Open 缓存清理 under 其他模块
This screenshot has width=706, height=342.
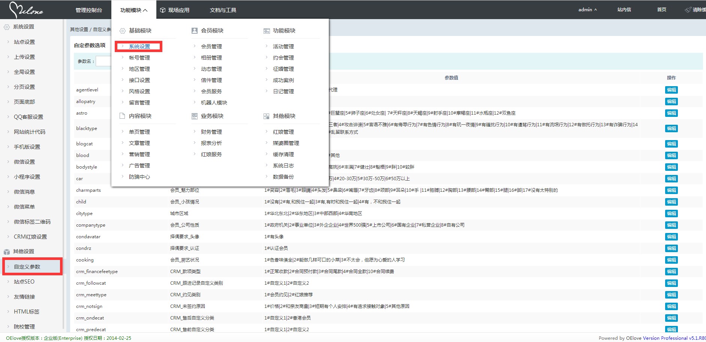click(283, 154)
